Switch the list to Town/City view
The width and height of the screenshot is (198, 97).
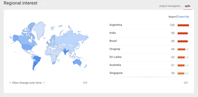point(183,17)
